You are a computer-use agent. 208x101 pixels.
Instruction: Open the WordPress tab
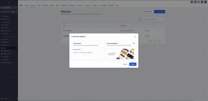64,5
